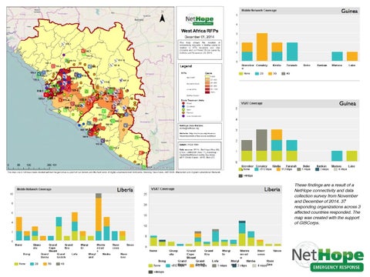The image size is (370, 277).
Task: Click the green treatment unit dot in legend
Action: tap(183, 109)
